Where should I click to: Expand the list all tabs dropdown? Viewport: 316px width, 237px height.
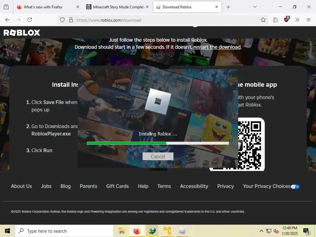(x=255, y=7)
